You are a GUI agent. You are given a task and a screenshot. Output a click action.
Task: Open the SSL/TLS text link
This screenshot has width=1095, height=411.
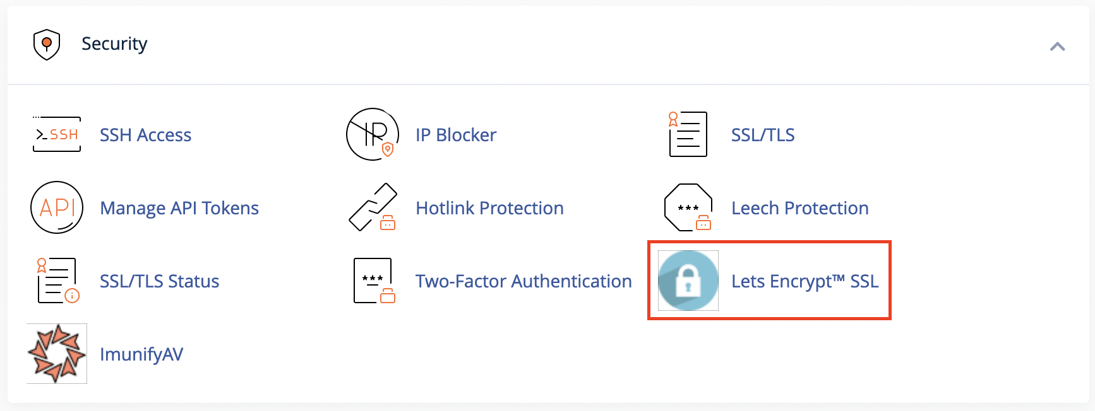[763, 135]
